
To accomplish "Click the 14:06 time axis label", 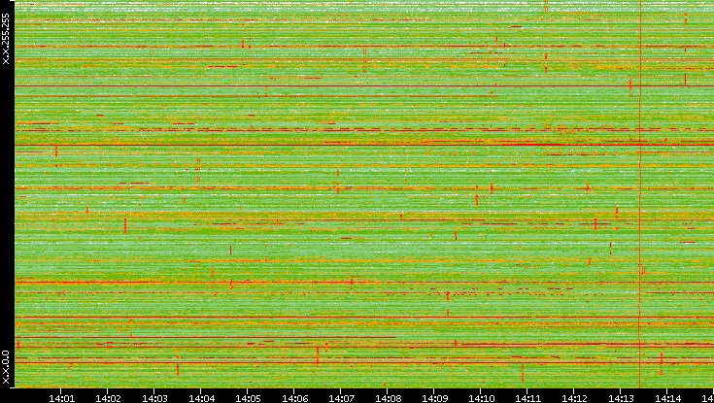I will tap(294, 398).
